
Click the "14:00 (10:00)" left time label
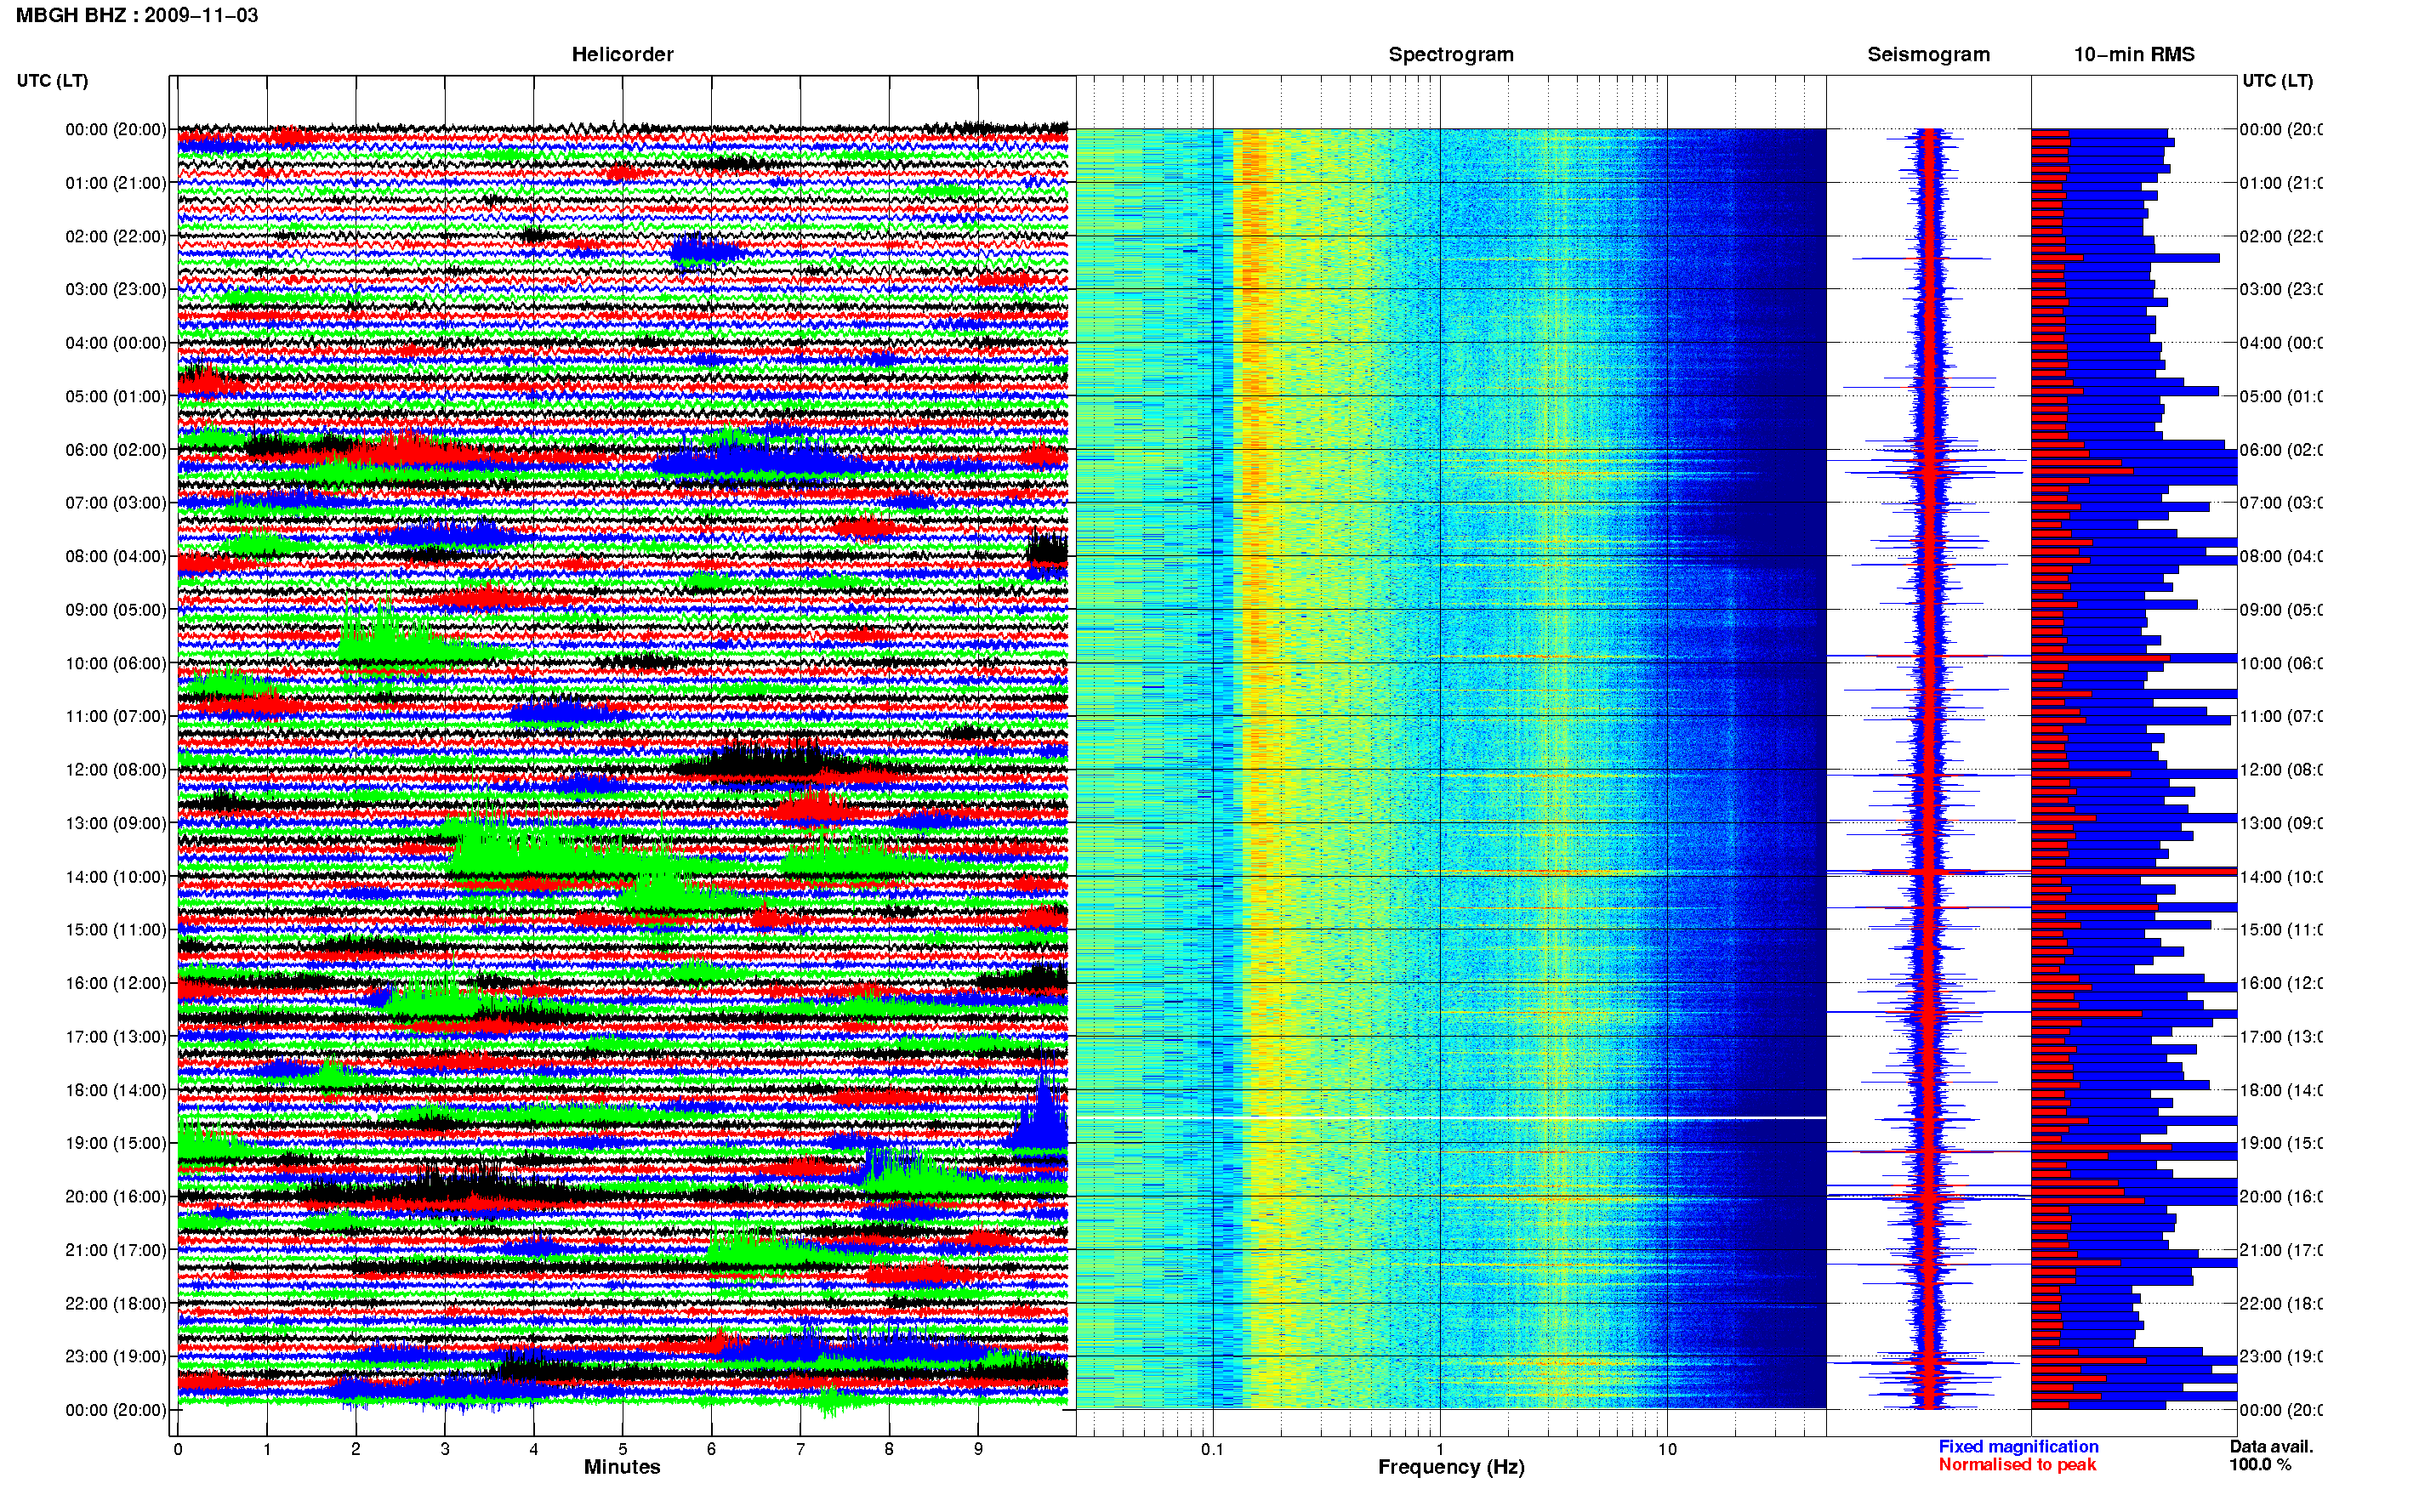[x=116, y=877]
